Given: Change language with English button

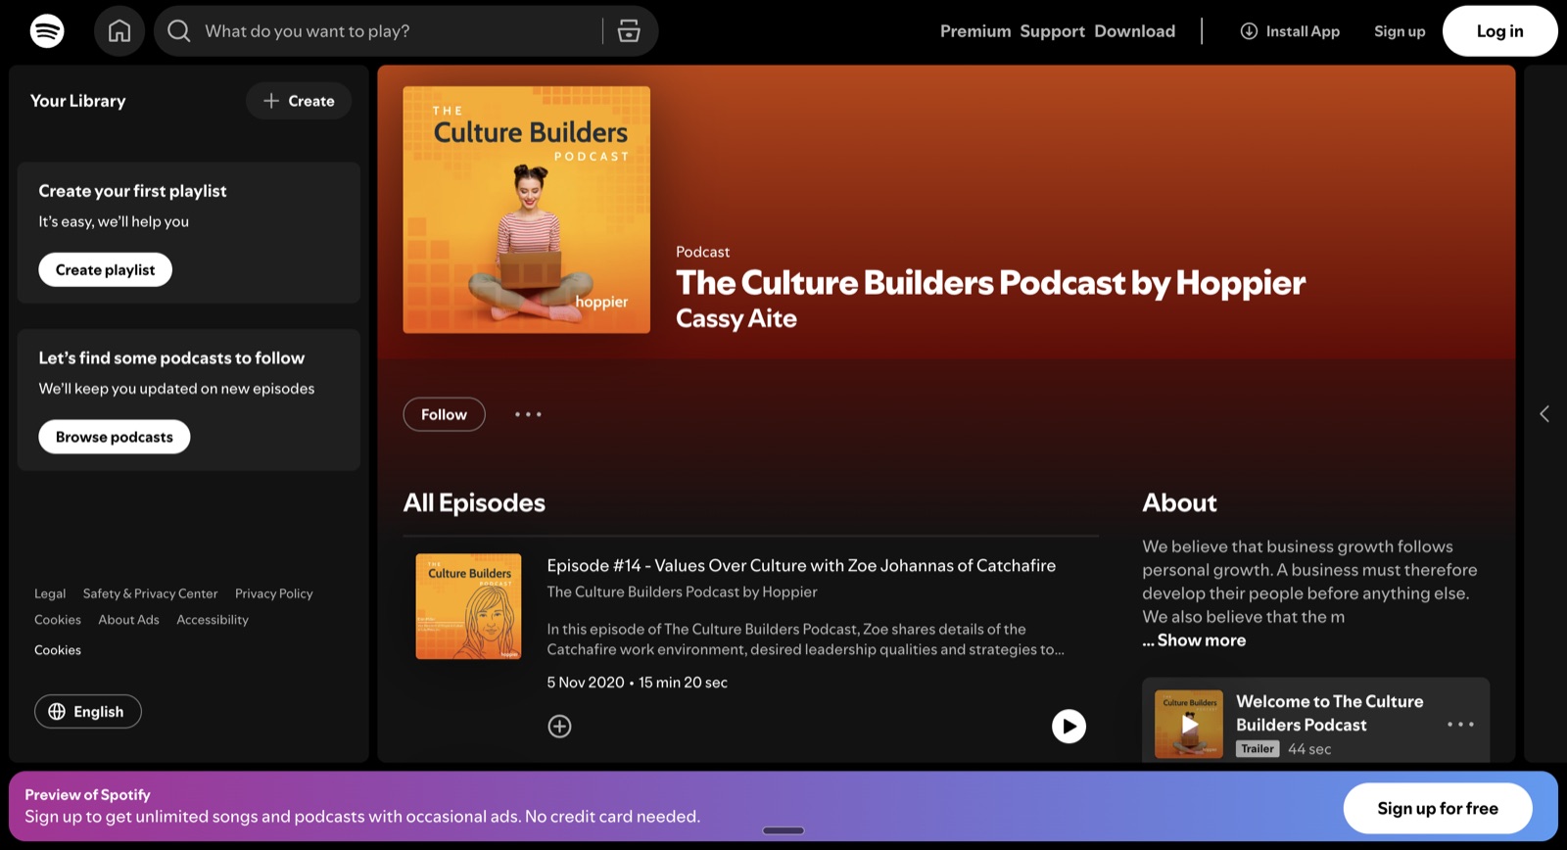Looking at the screenshot, I should coord(88,712).
